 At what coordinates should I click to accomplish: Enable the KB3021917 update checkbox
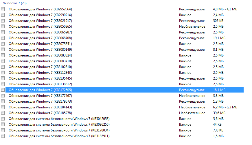pyautogui.click(x=3, y=21)
